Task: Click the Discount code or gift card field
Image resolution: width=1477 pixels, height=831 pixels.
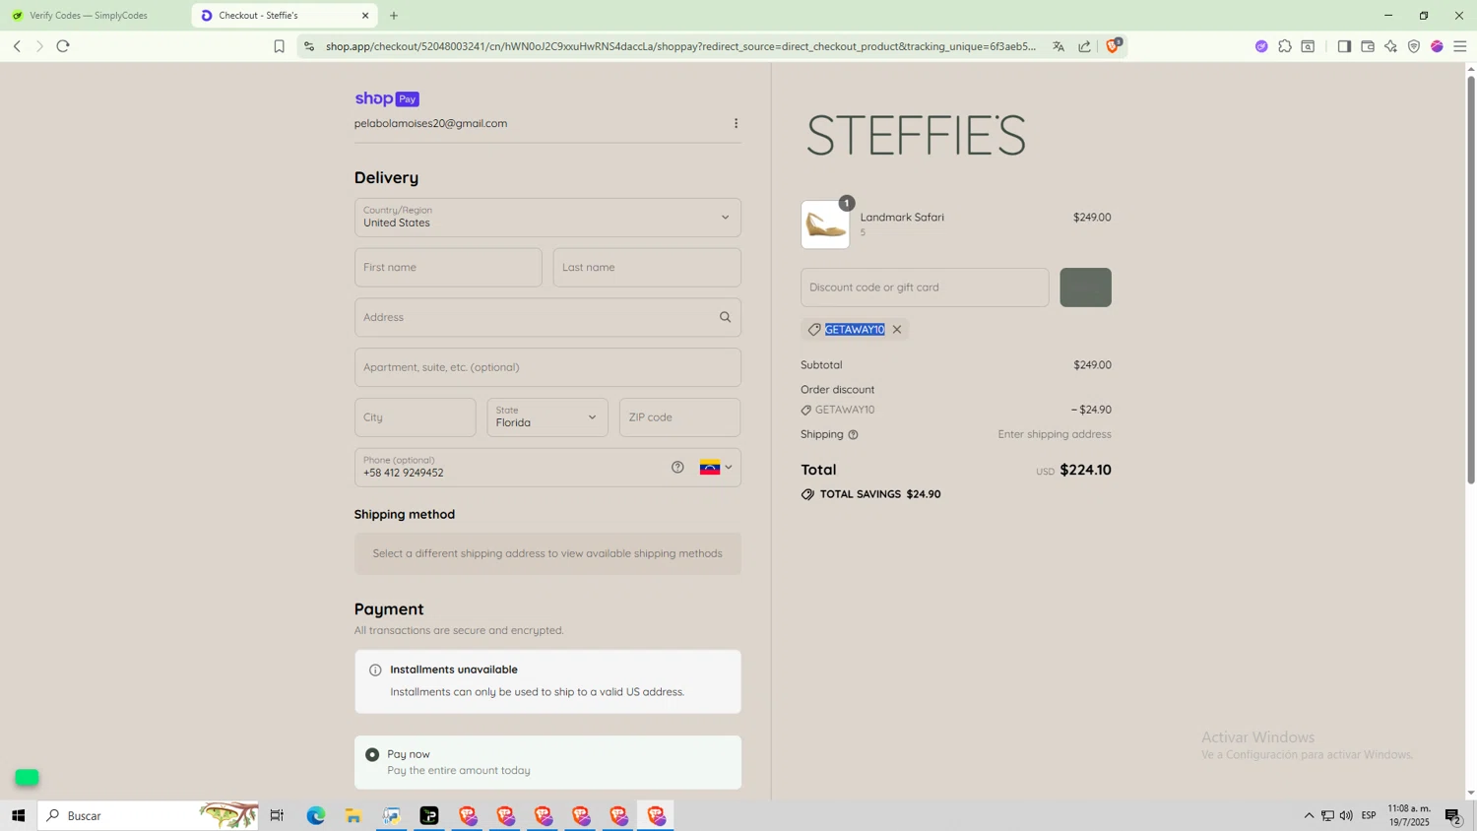Action: click(x=925, y=288)
